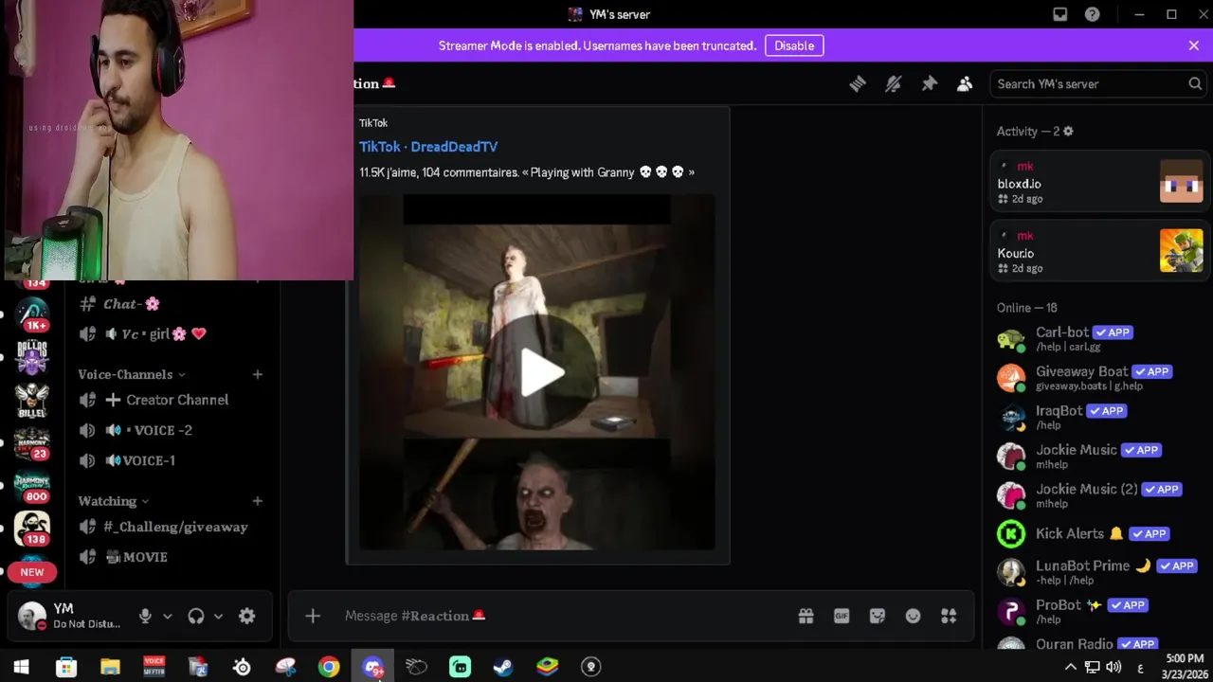Open Voicemeeter from the taskbar
Image resolution: width=1213 pixels, height=682 pixels.
coord(154,667)
